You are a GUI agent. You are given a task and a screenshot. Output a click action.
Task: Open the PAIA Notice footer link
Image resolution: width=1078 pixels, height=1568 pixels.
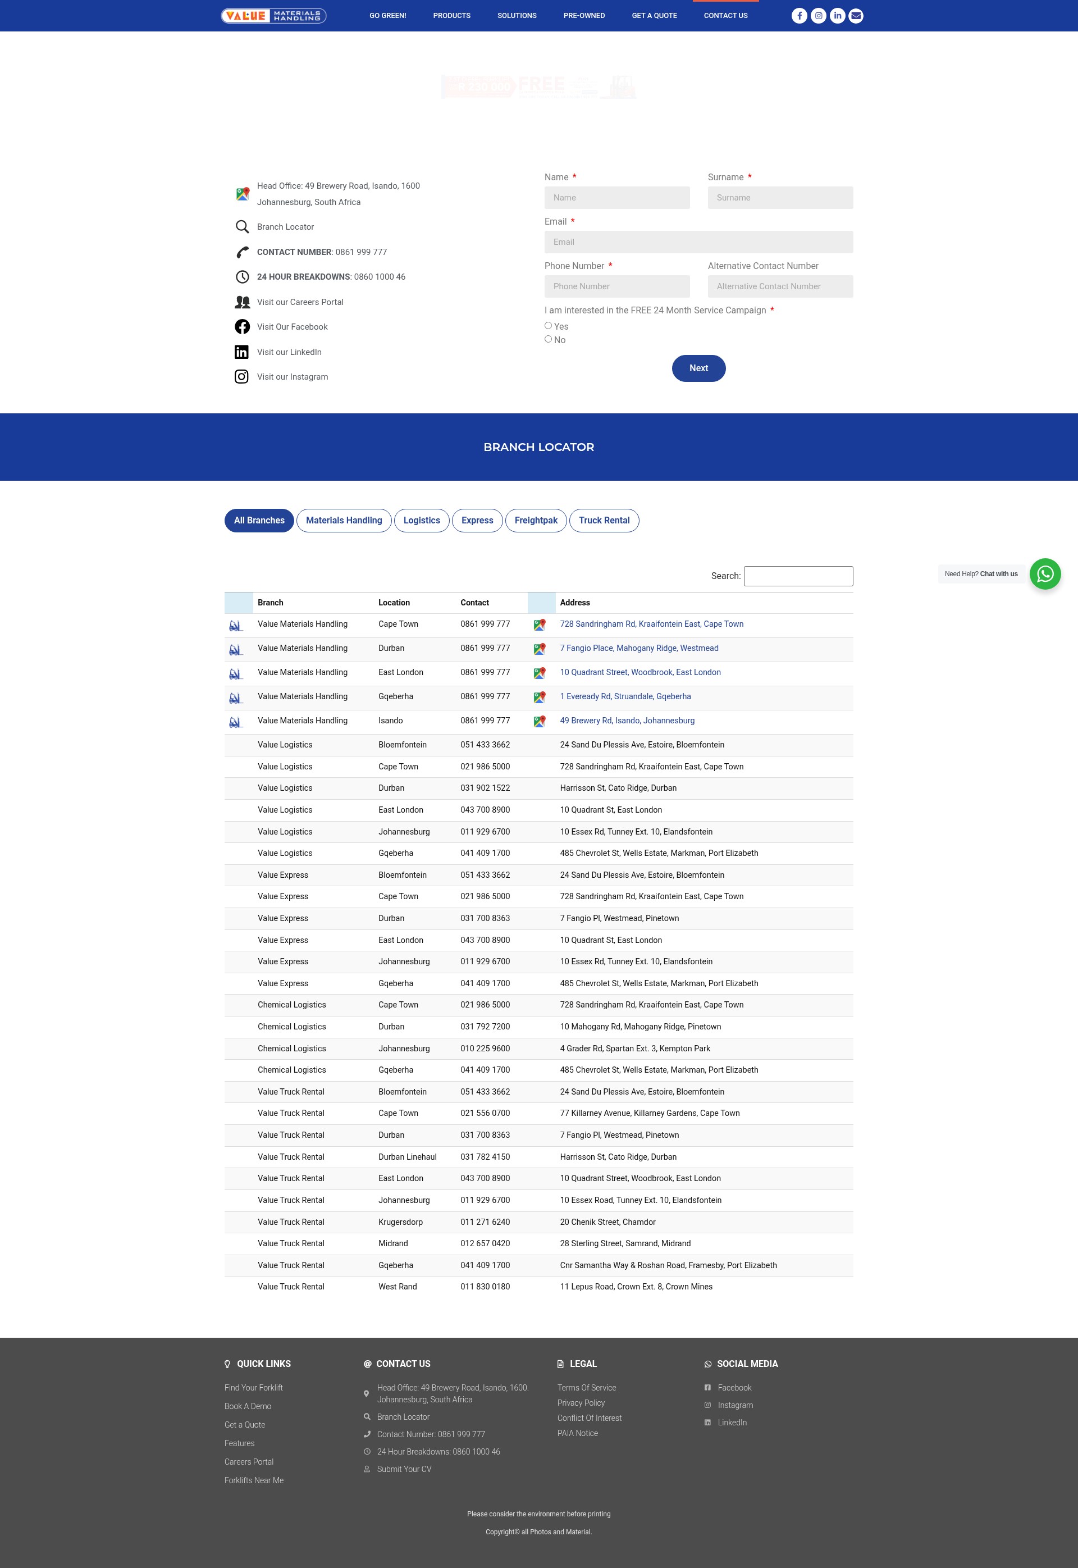pyautogui.click(x=578, y=1433)
